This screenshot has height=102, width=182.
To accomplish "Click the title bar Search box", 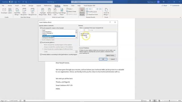I will pyautogui.click(x=92, y=2).
